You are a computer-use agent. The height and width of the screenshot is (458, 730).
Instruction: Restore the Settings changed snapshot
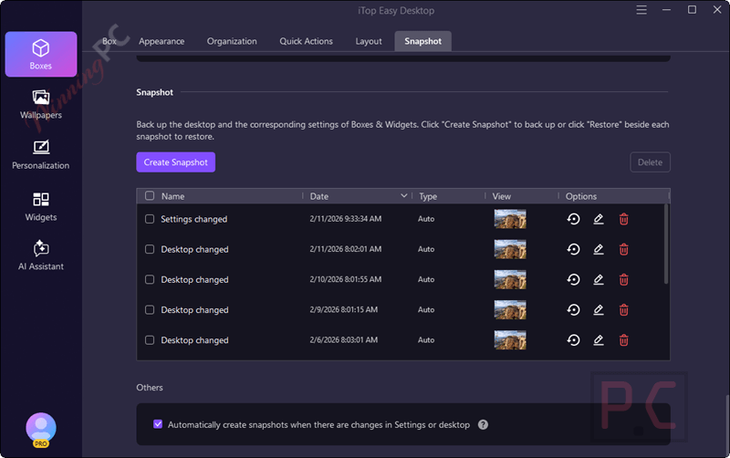[574, 219]
